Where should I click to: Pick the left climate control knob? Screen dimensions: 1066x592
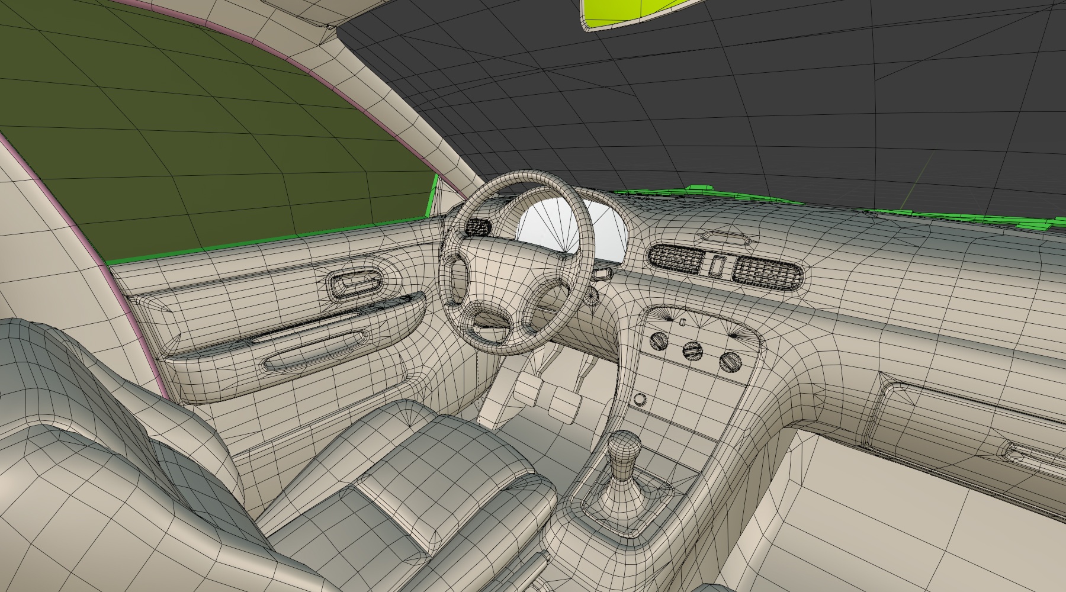(657, 340)
